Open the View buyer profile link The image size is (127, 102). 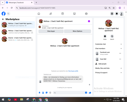coord(73,71)
